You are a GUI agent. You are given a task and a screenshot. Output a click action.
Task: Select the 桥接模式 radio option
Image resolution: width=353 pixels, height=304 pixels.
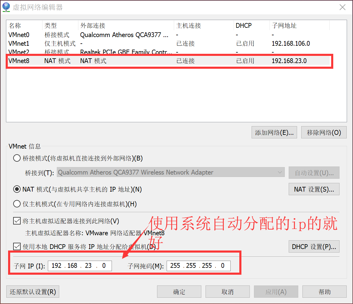[17, 158]
